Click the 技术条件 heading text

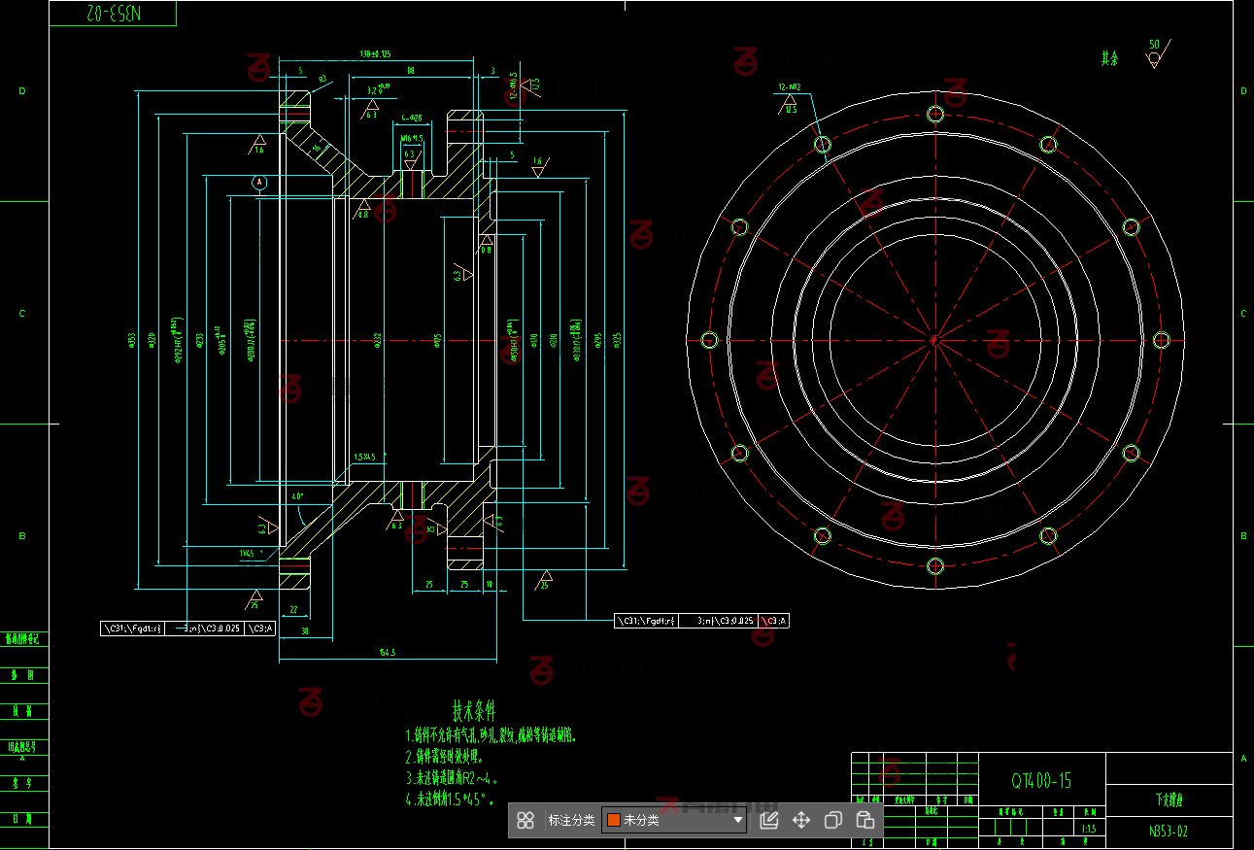(x=473, y=709)
